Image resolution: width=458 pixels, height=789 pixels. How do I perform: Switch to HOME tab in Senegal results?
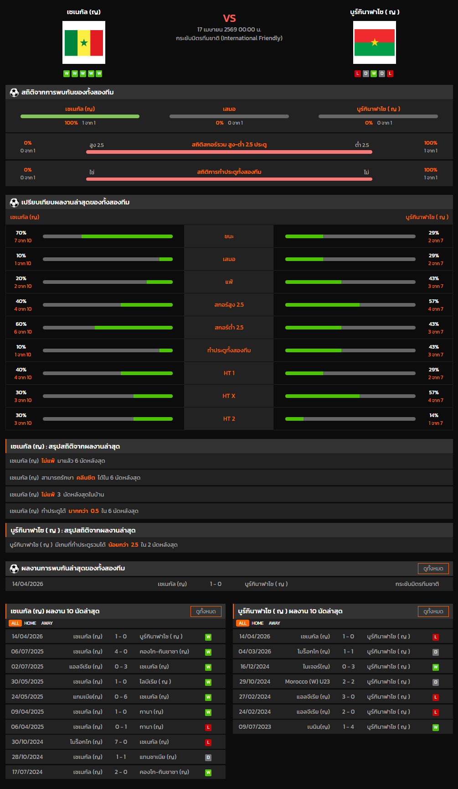(30, 623)
